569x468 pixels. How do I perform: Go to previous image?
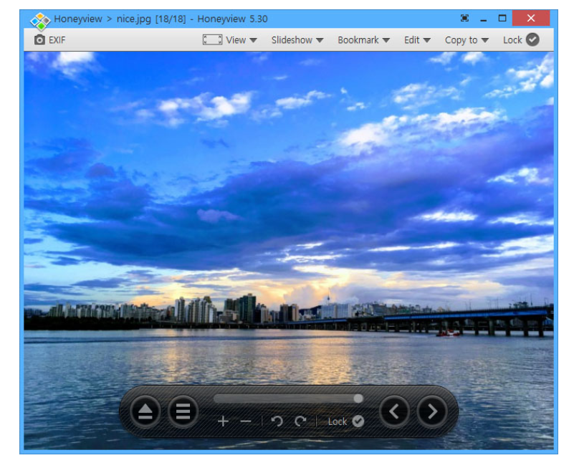pyautogui.click(x=394, y=411)
